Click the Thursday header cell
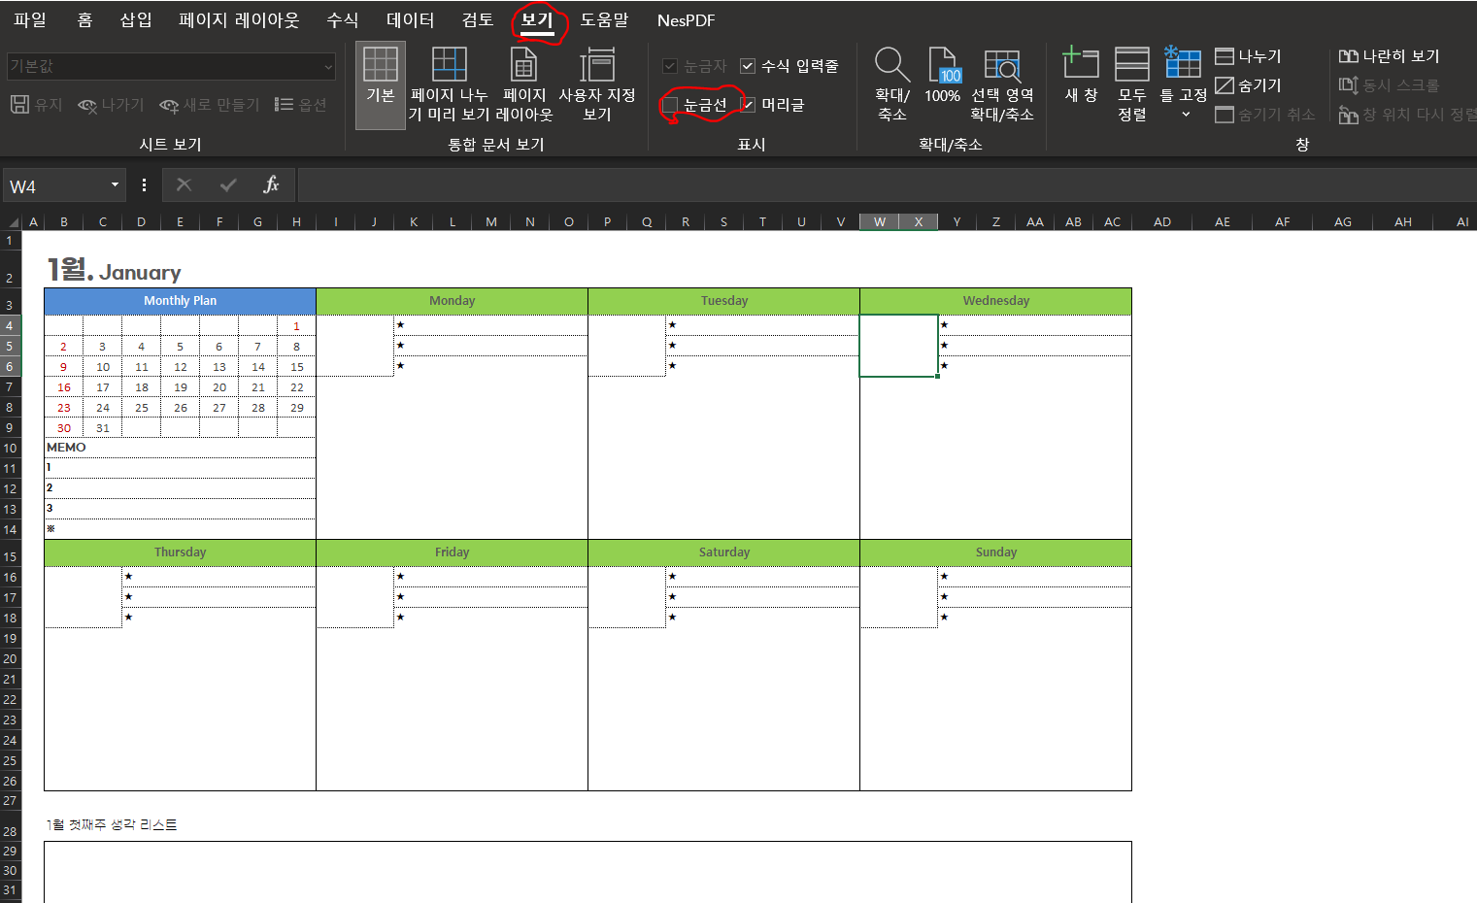The width and height of the screenshot is (1477, 903). click(x=180, y=552)
